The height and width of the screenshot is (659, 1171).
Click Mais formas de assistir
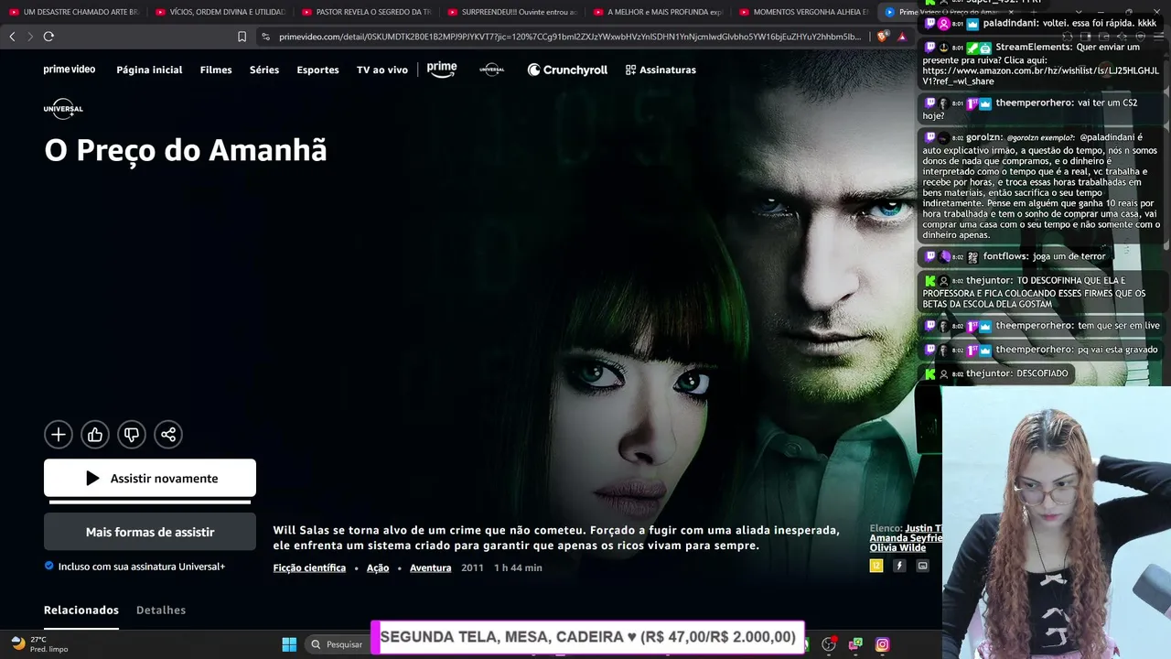[x=150, y=532]
